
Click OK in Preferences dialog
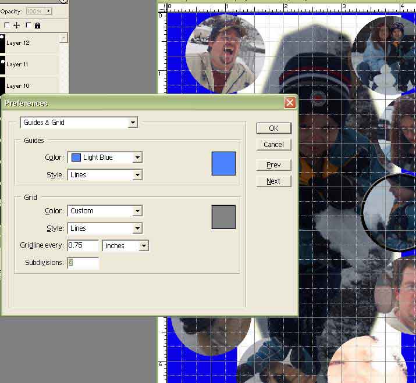(x=273, y=128)
